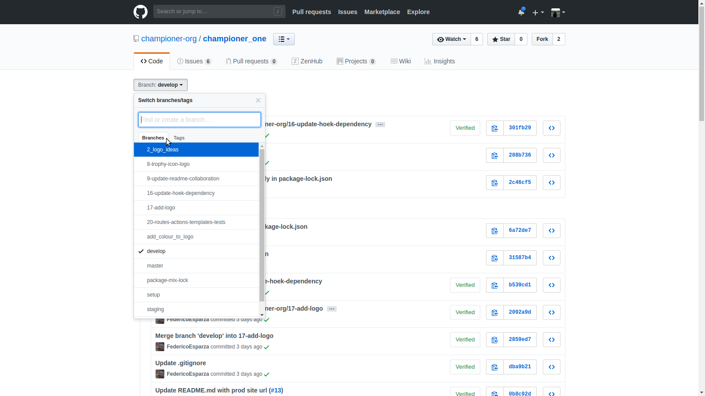The image size is (705, 396).
Task: Copy full SHA for commit 6a72de7
Action: point(495,231)
